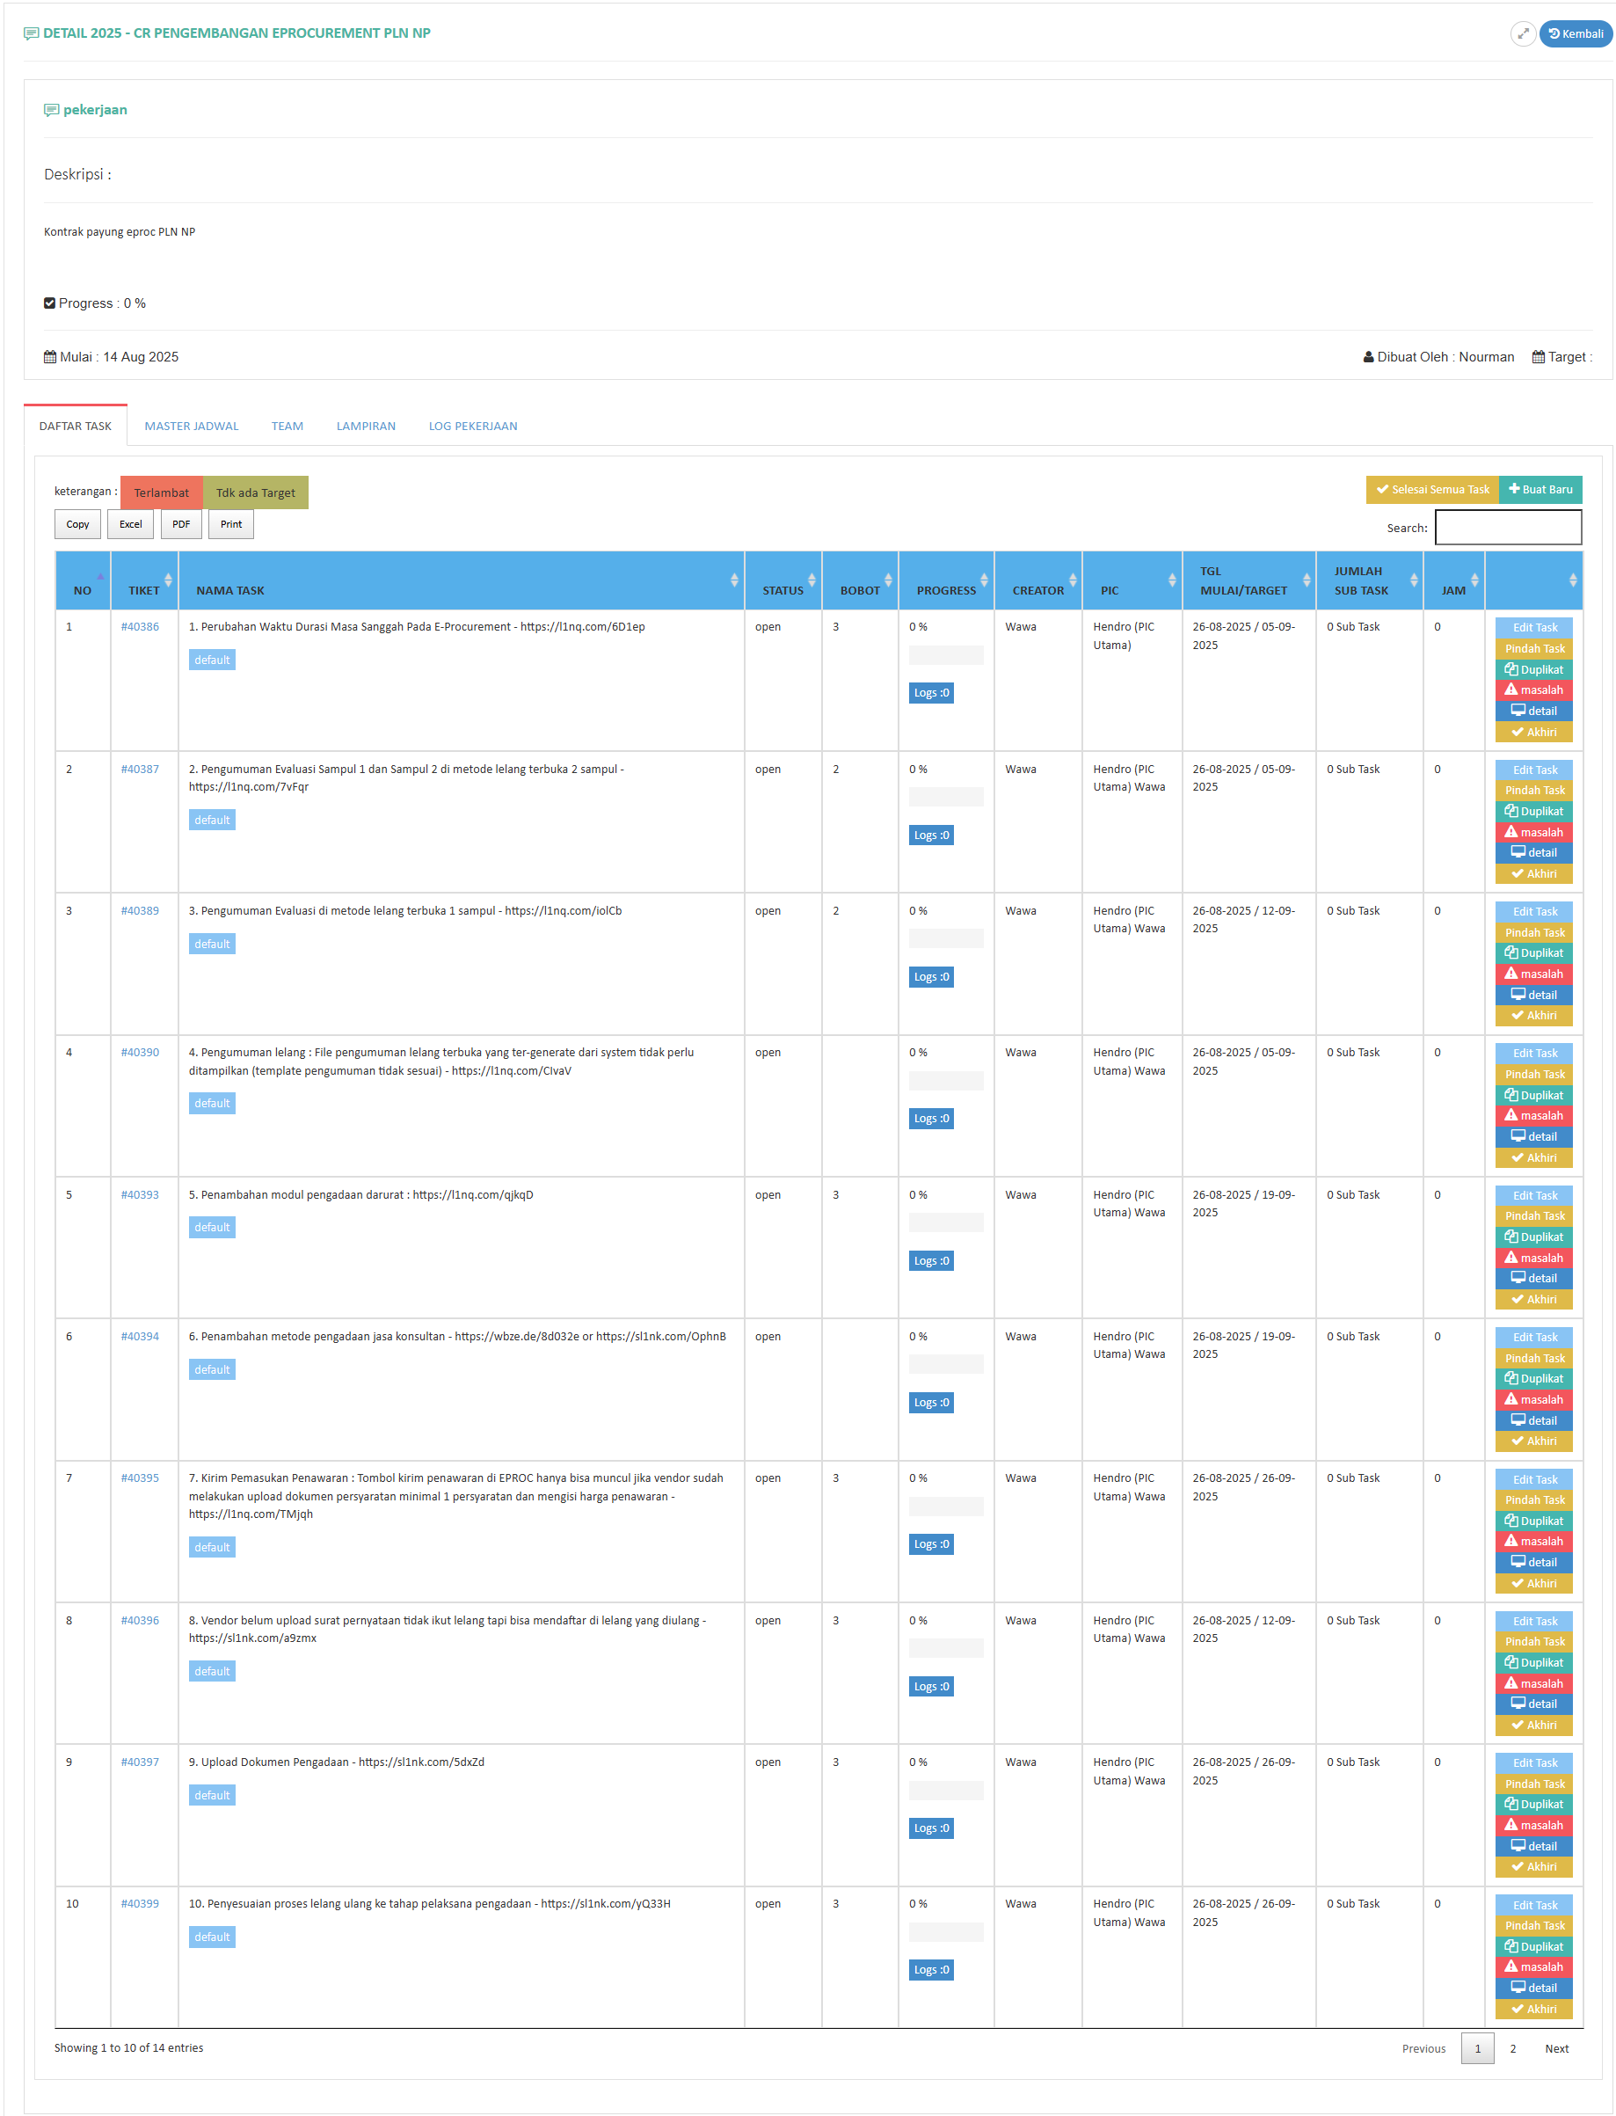End task #40395 with Akhiri
This screenshot has width=1616, height=2116.
pyautogui.click(x=1534, y=1584)
